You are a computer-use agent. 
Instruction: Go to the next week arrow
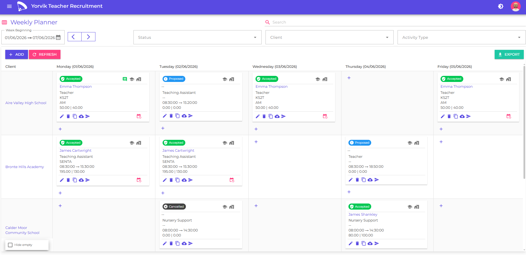click(88, 37)
